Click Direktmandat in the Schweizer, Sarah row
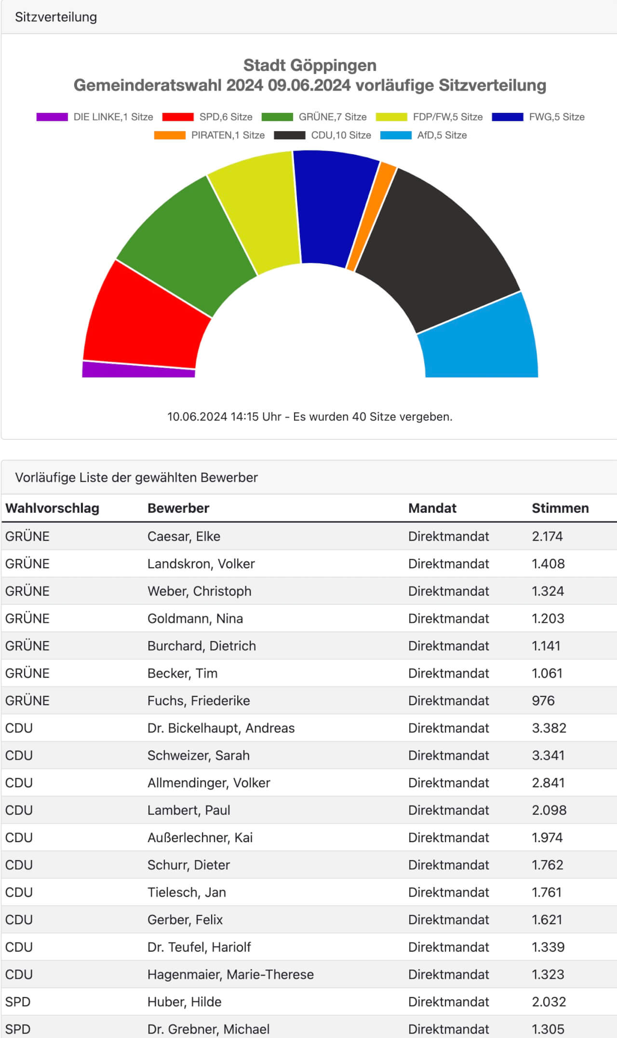617x1038 pixels. point(448,755)
